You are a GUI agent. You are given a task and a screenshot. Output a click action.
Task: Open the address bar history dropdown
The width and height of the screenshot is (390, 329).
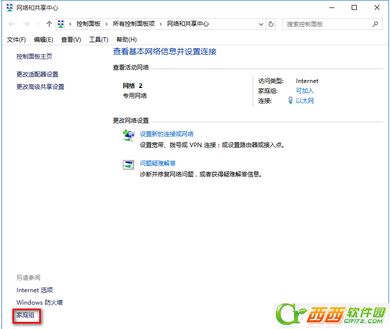tap(261, 24)
